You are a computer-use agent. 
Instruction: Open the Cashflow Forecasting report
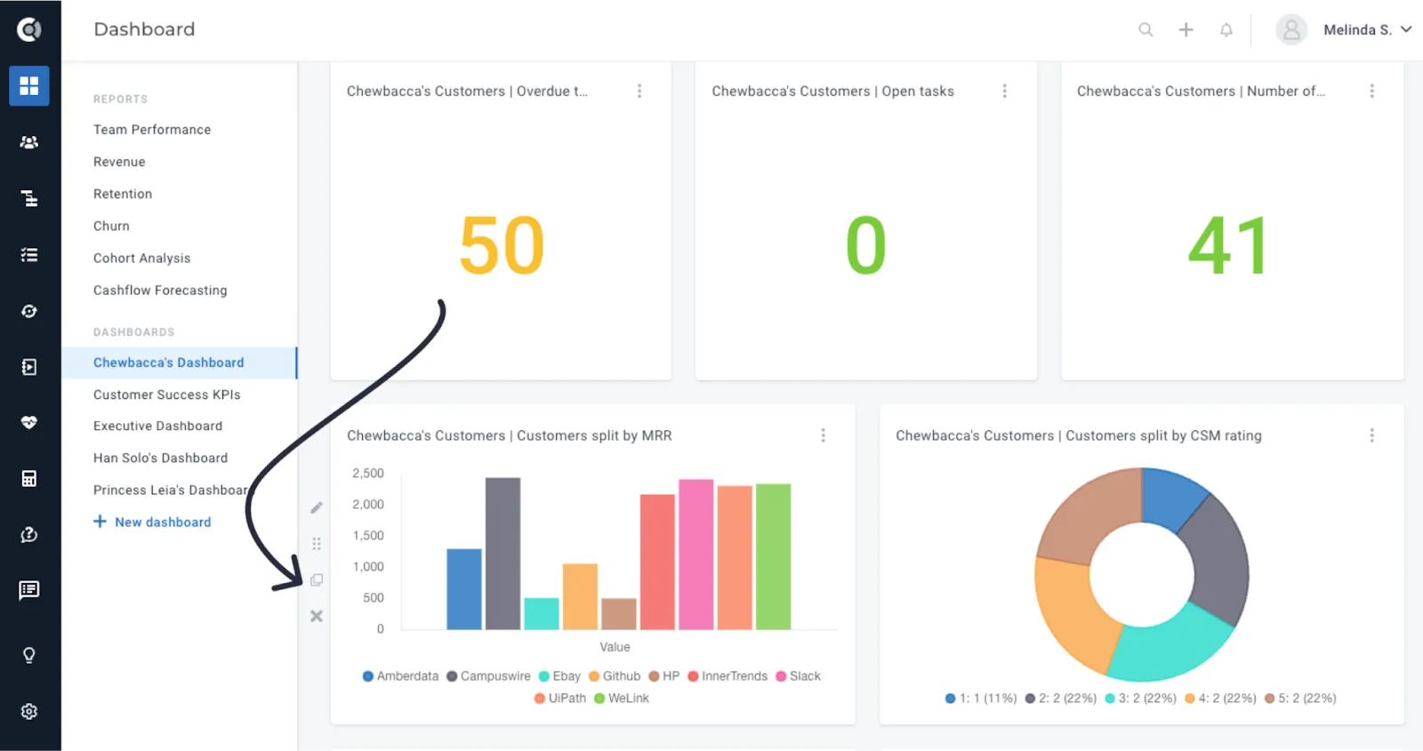(x=160, y=291)
